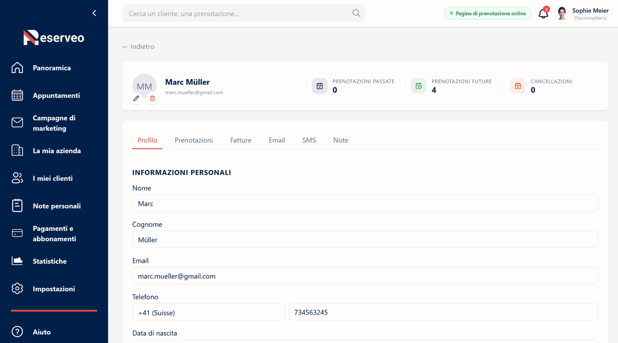Collapse the sidebar with the chevron
Image resolution: width=618 pixels, height=343 pixels.
94,13
